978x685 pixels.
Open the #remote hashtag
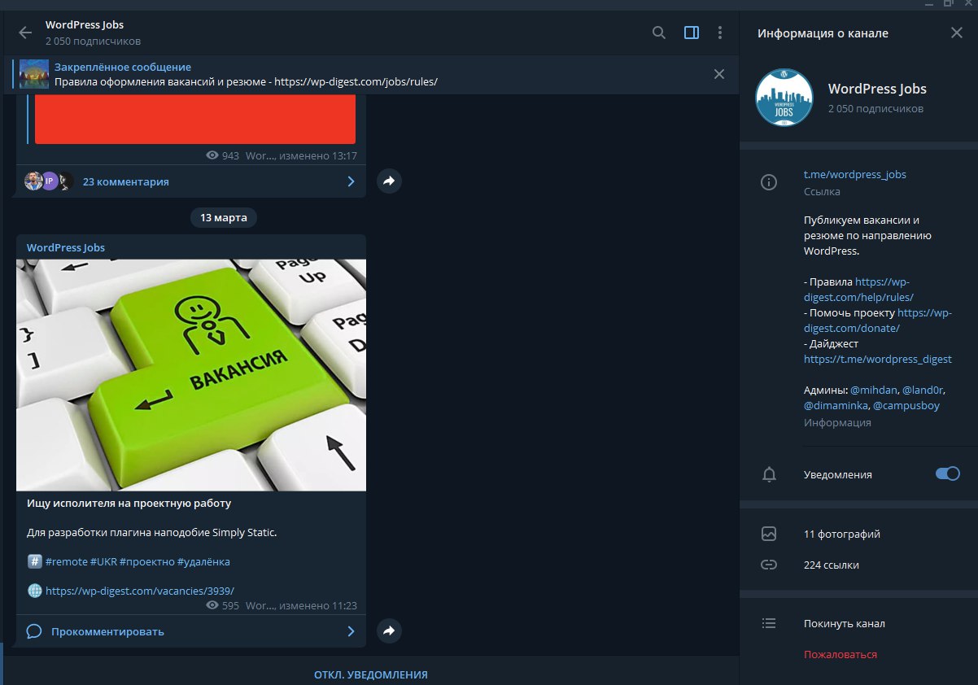coord(67,561)
